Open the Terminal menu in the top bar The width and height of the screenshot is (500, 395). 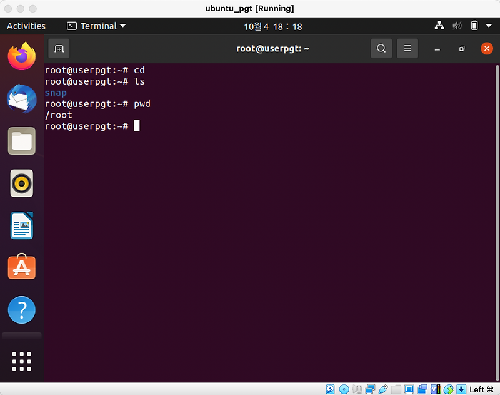tap(96, 26)
